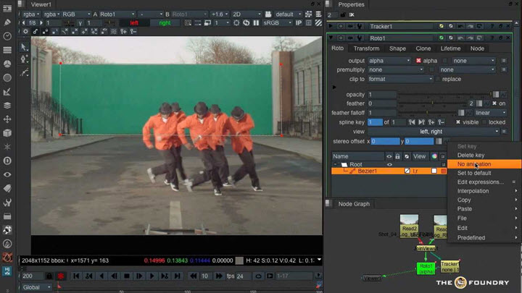Click the play forward button
The height and width of the screenshot is (293, 522).
click(x=152, y=276)
